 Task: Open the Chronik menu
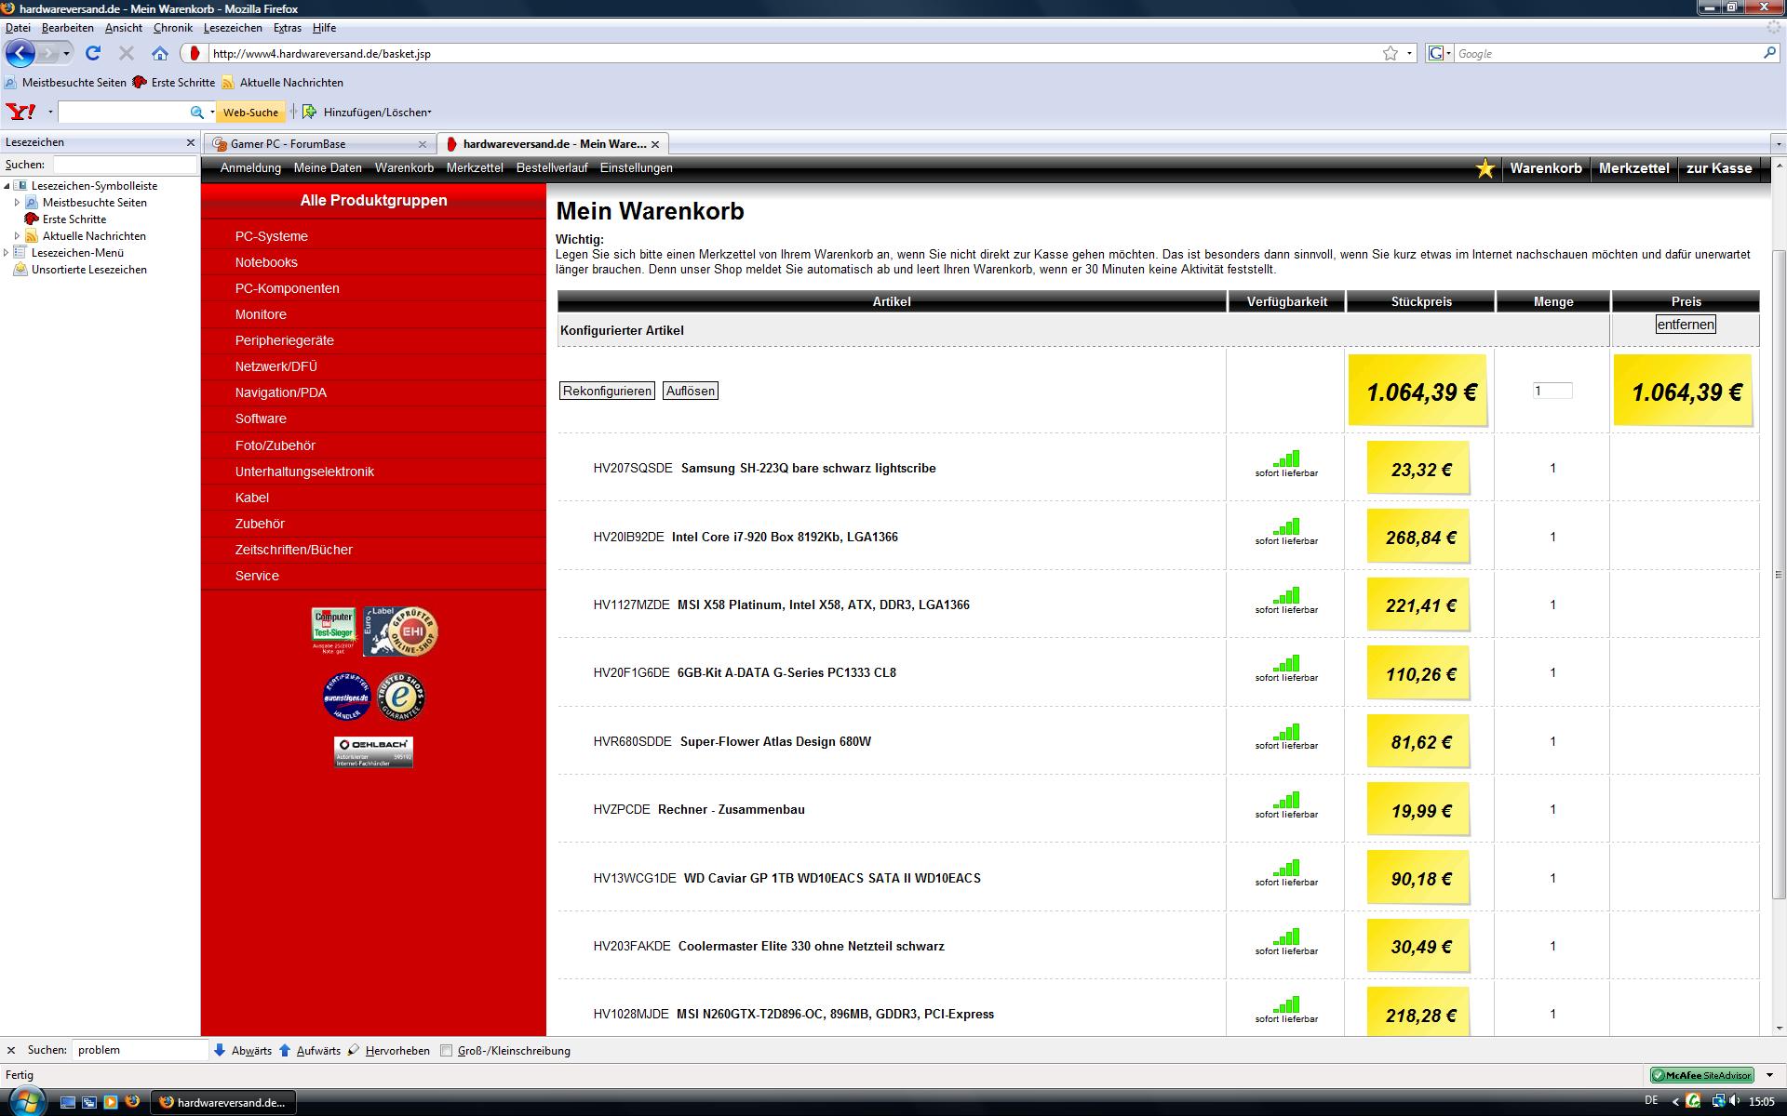click(x=172, y=28)
